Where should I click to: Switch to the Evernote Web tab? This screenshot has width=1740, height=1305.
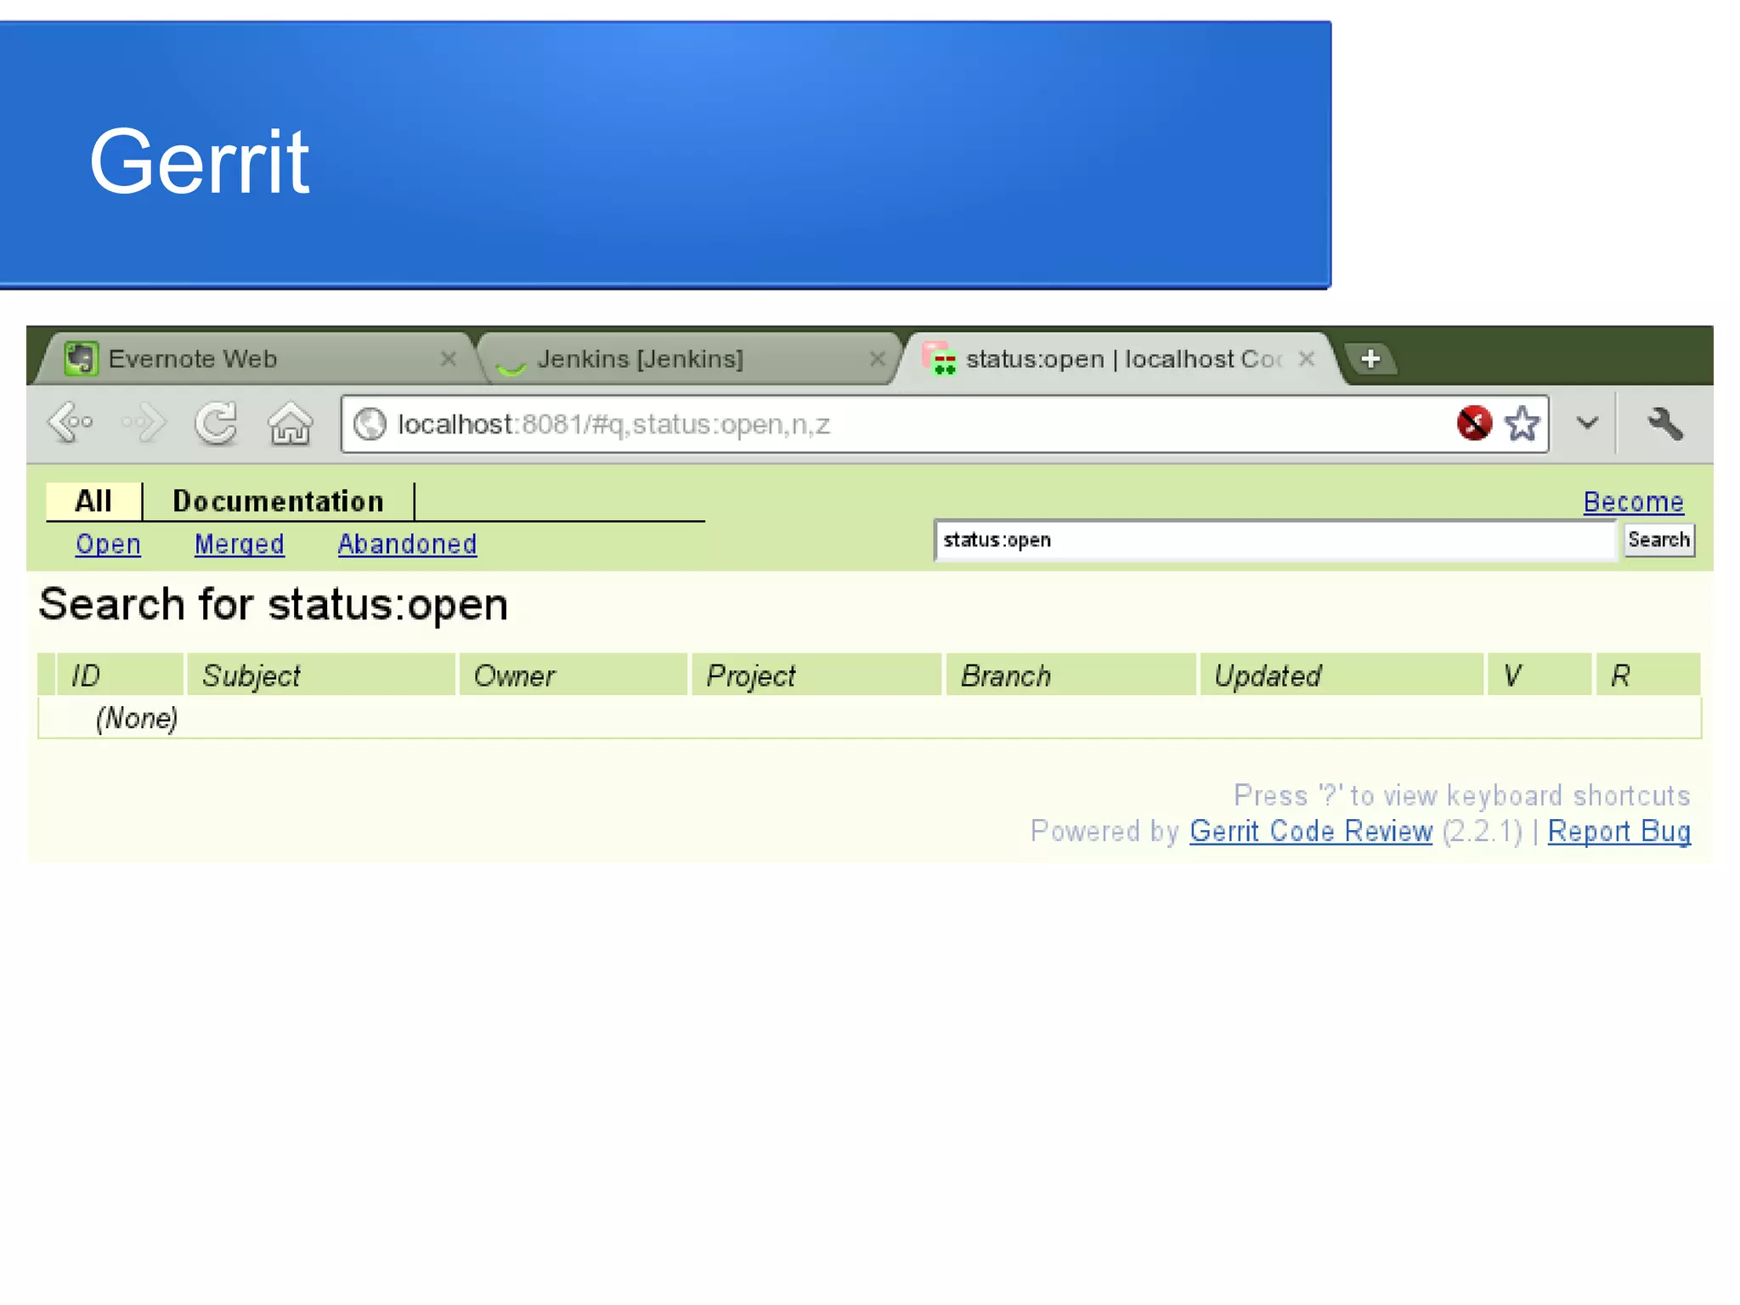(x=193, y=359)
